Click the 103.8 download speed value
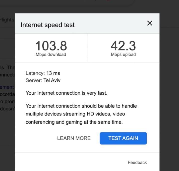 [x=51, y=46]
